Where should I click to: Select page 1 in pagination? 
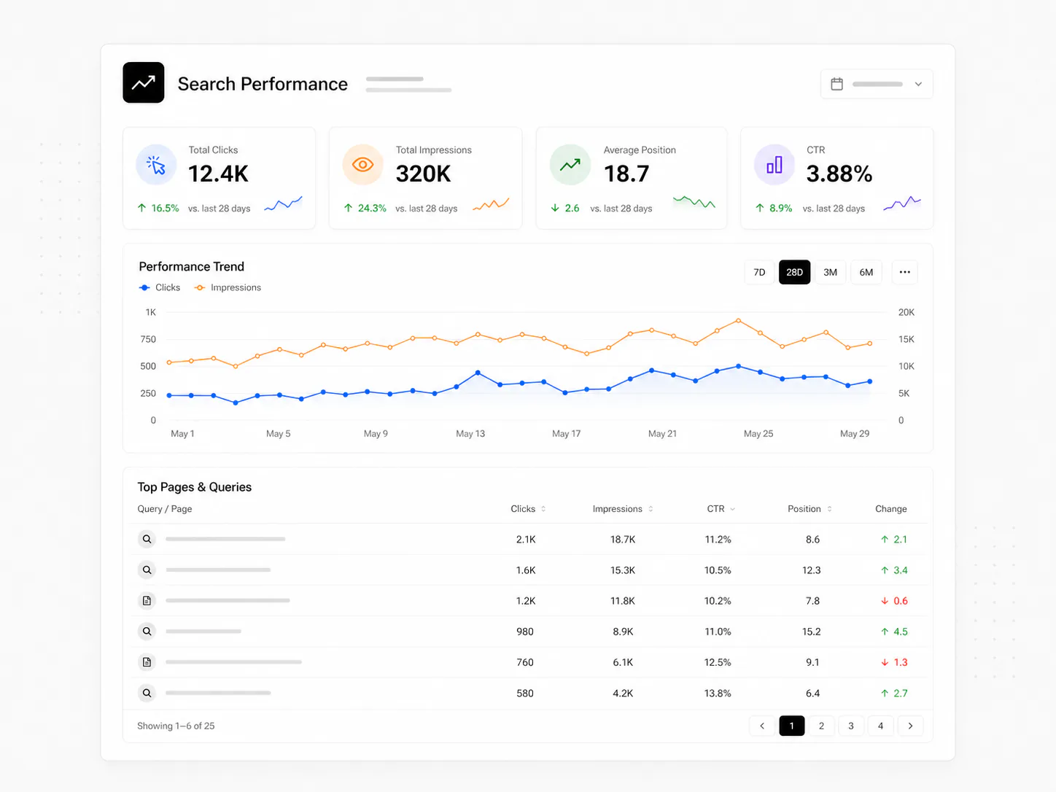(792, 726)
